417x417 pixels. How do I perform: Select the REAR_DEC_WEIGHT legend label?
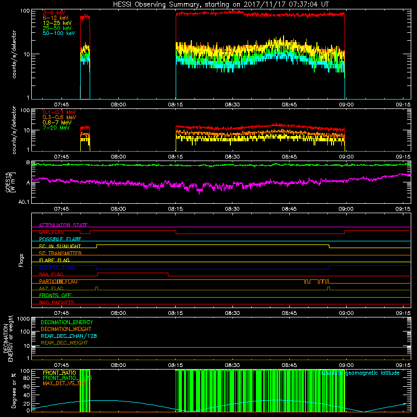click(x=64, y=343)
